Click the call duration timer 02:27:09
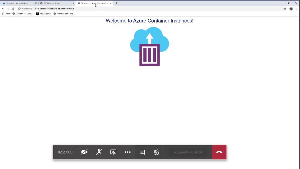300x169 pixels. coord(65,152)
